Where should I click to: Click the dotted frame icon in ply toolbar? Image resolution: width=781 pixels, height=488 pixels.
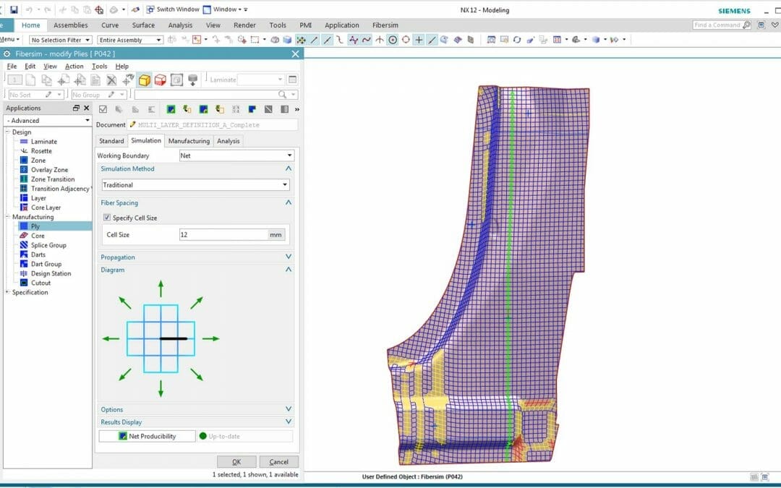point(236,109)
